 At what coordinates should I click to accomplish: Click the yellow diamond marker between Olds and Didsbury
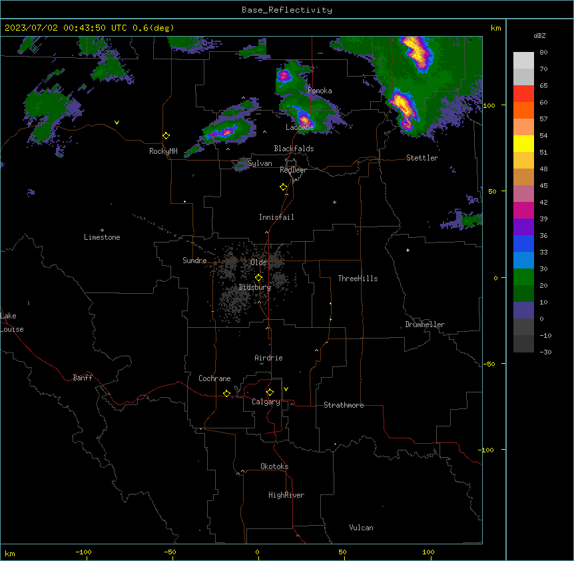(259, 278)
